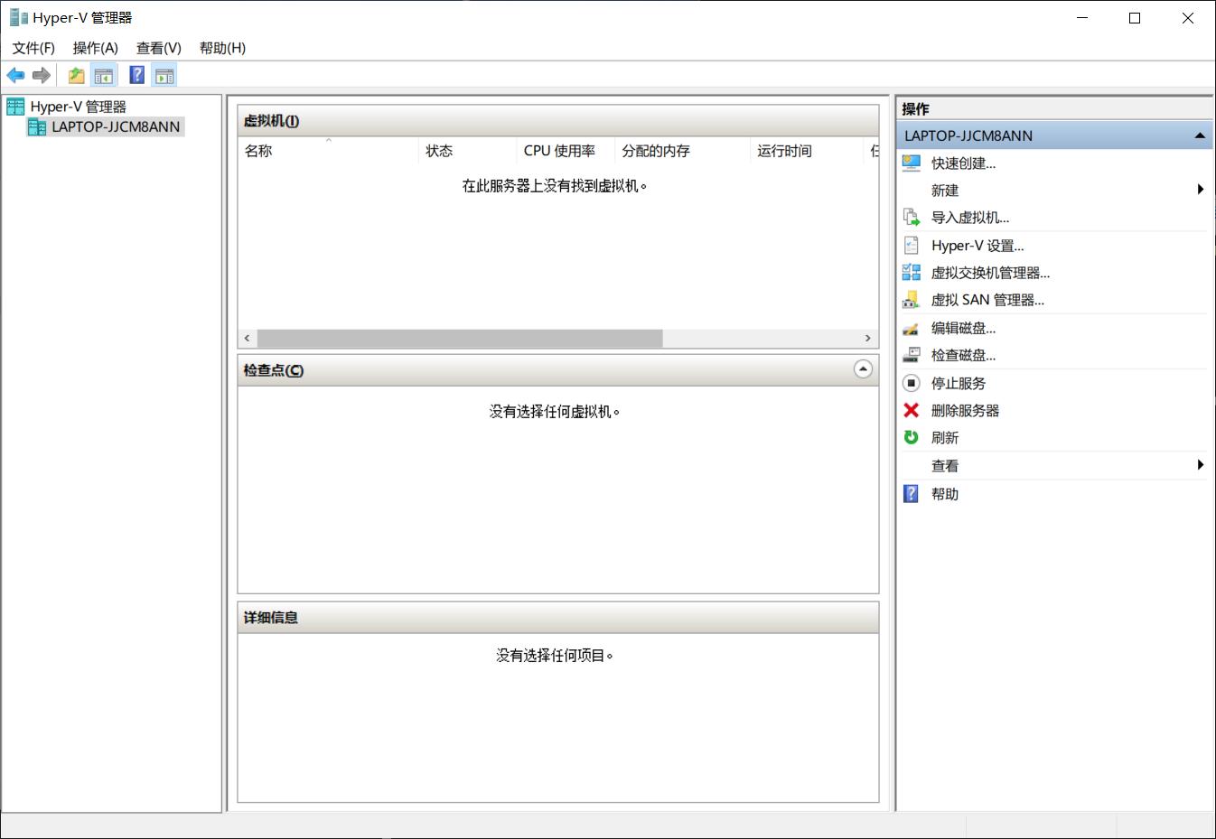1216x839 pixels.
Task: Click the Forward arrow in the toolbar
Action: [42, 76]
